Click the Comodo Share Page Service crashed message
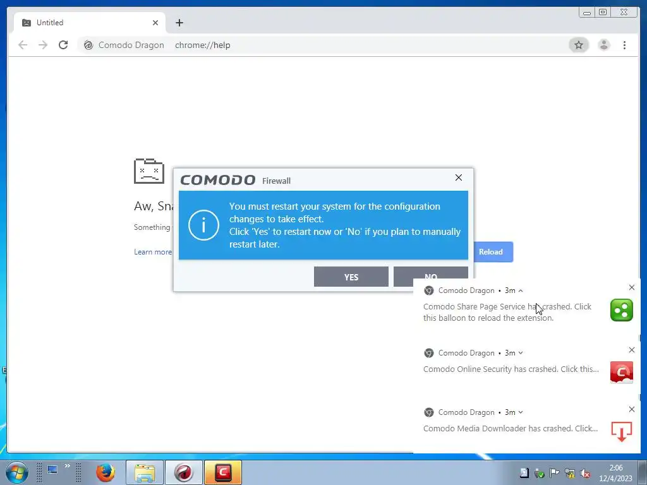647x485 pixels. [x=507, y=312]
